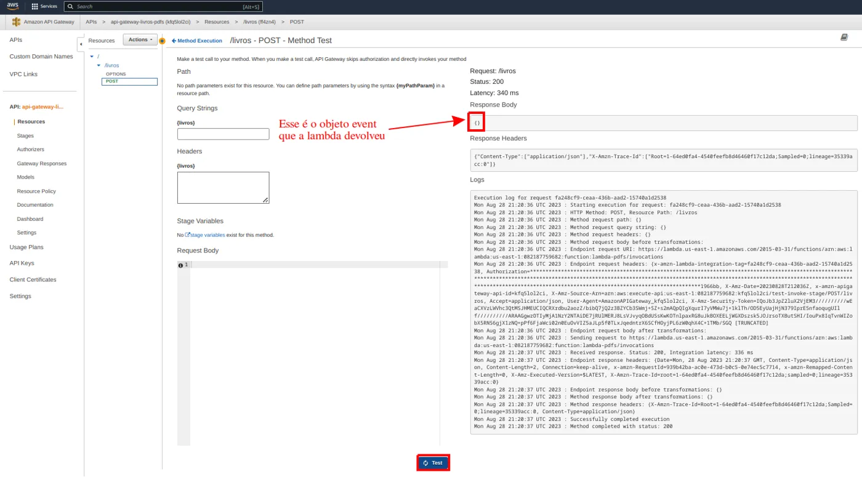Open Usage Plans in the sidebar
Image resolution: width=862 pixels, height=477 pixels.
point(26,247)
